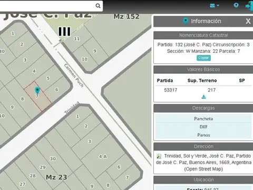This screenshot has width=253, height=190.
Task: Click the Valores Básicos header
Action: pos(203,70)
